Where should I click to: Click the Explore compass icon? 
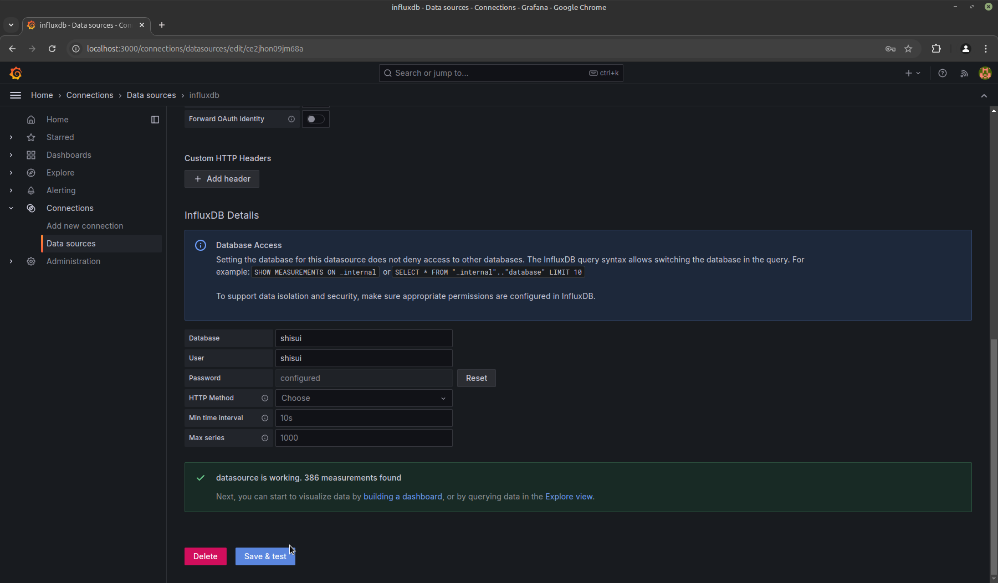(31, 173)
